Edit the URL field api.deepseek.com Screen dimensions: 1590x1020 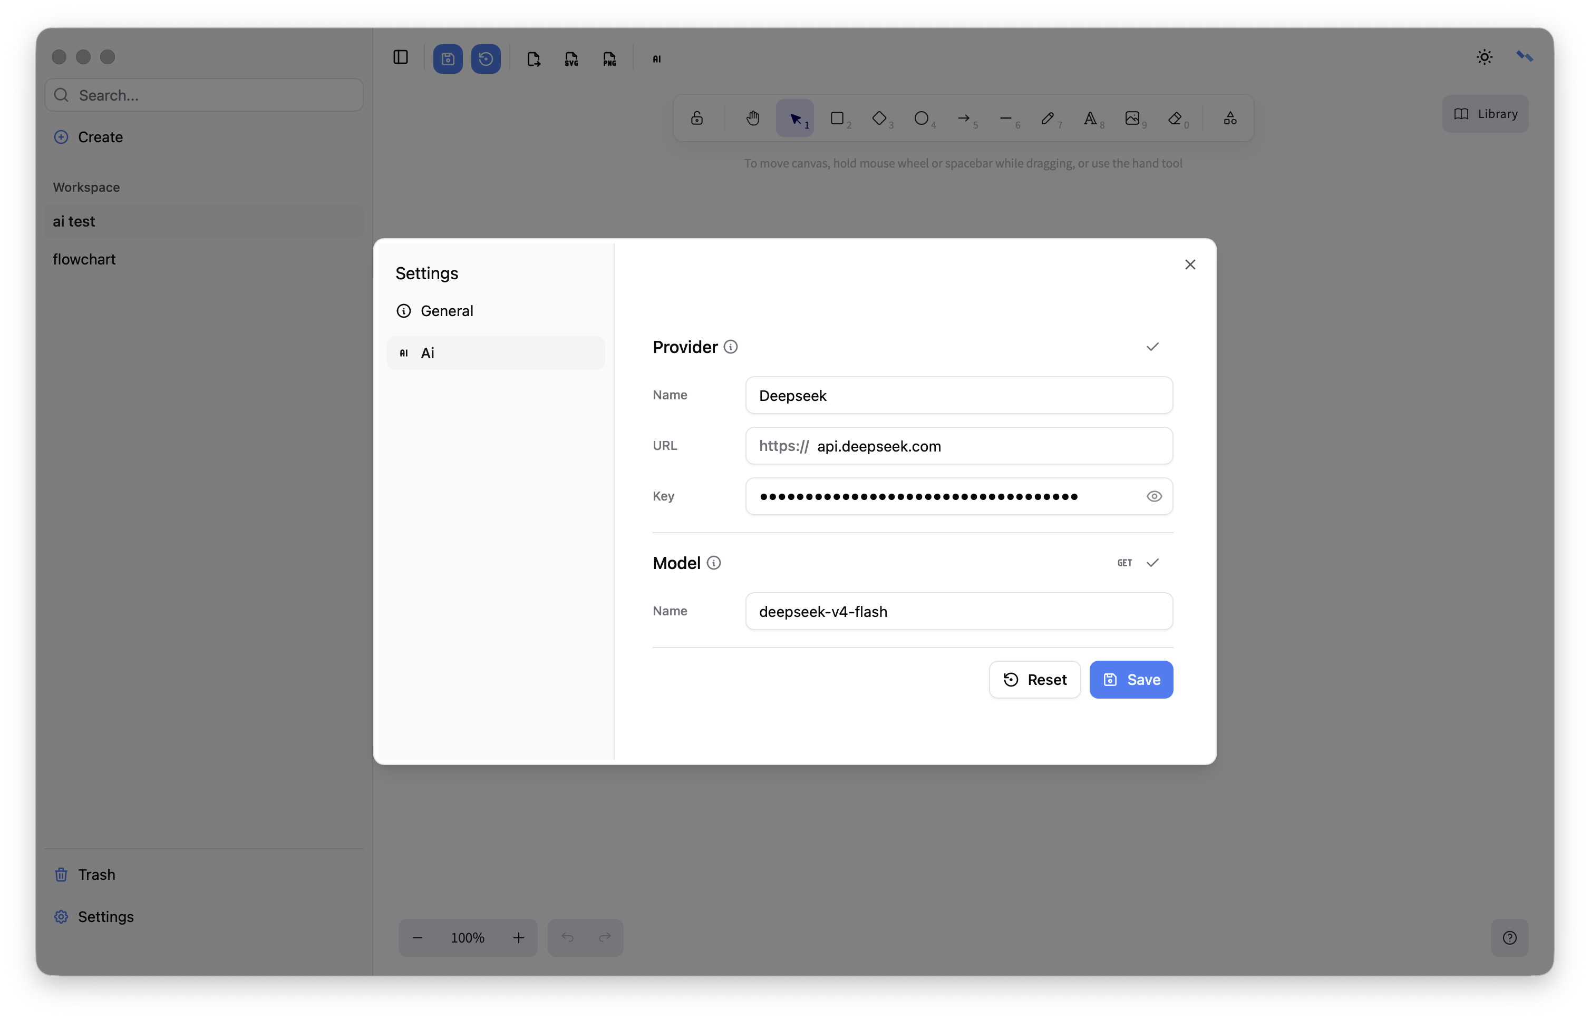958,446
